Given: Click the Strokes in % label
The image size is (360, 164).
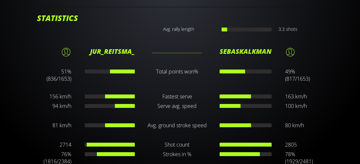Looking at the screenshot, I should [177, 154].
